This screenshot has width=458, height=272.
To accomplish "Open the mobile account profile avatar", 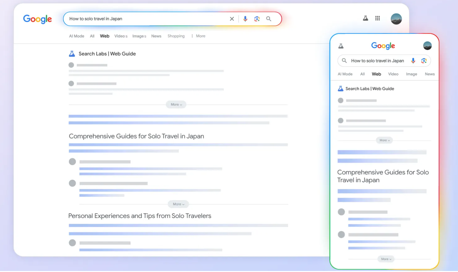I will (427, 46).
